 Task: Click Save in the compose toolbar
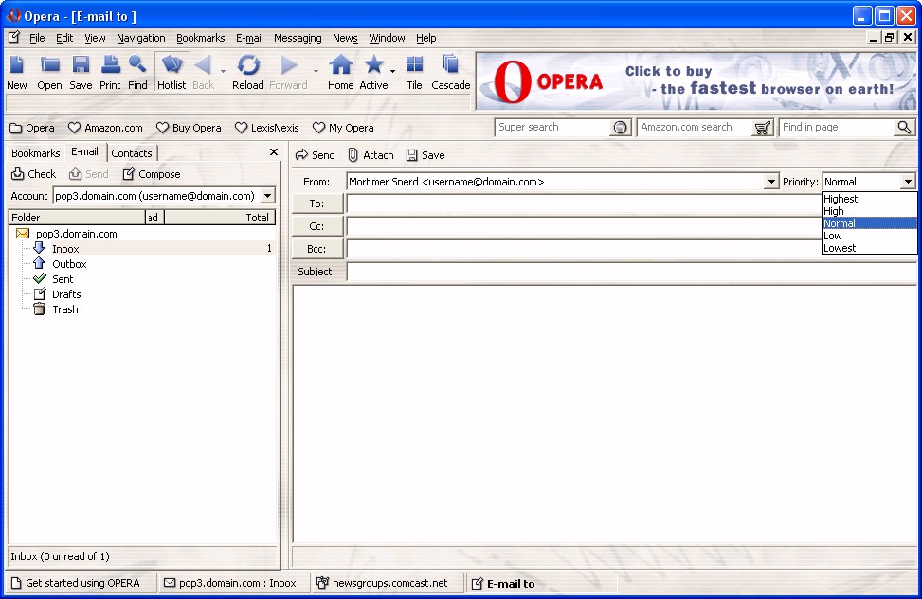(425, 155)
